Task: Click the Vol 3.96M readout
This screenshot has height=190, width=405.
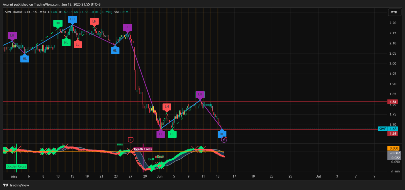Action: 121,12
